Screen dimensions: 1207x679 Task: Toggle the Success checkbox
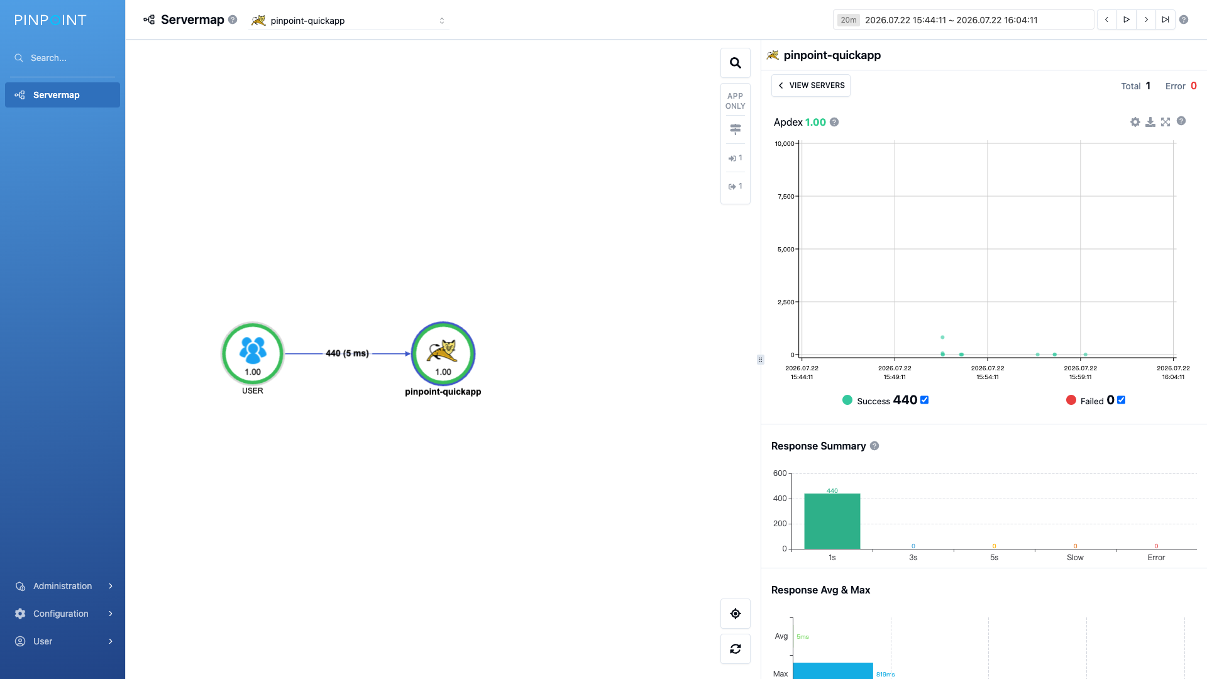point(924,400)
